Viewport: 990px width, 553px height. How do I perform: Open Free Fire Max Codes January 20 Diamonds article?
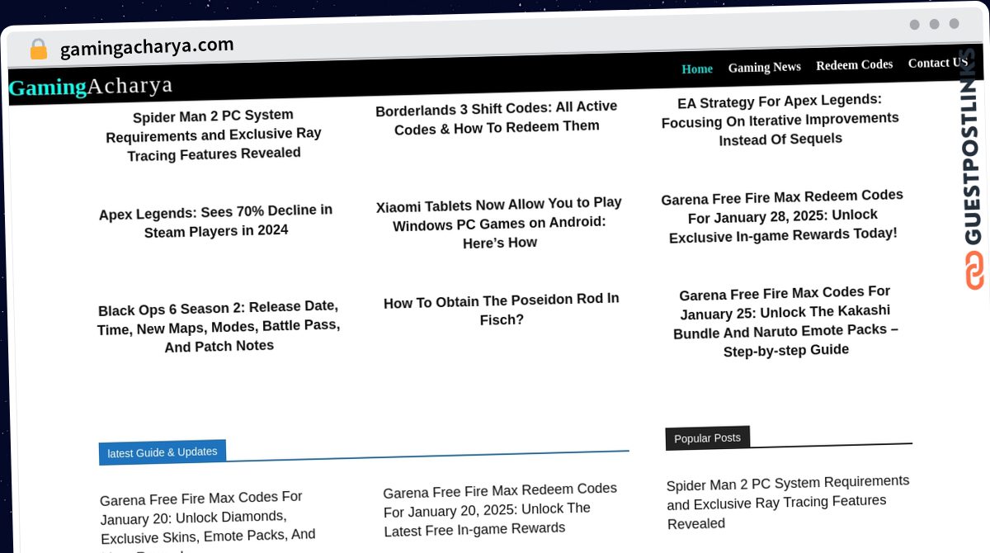[208, 522]
